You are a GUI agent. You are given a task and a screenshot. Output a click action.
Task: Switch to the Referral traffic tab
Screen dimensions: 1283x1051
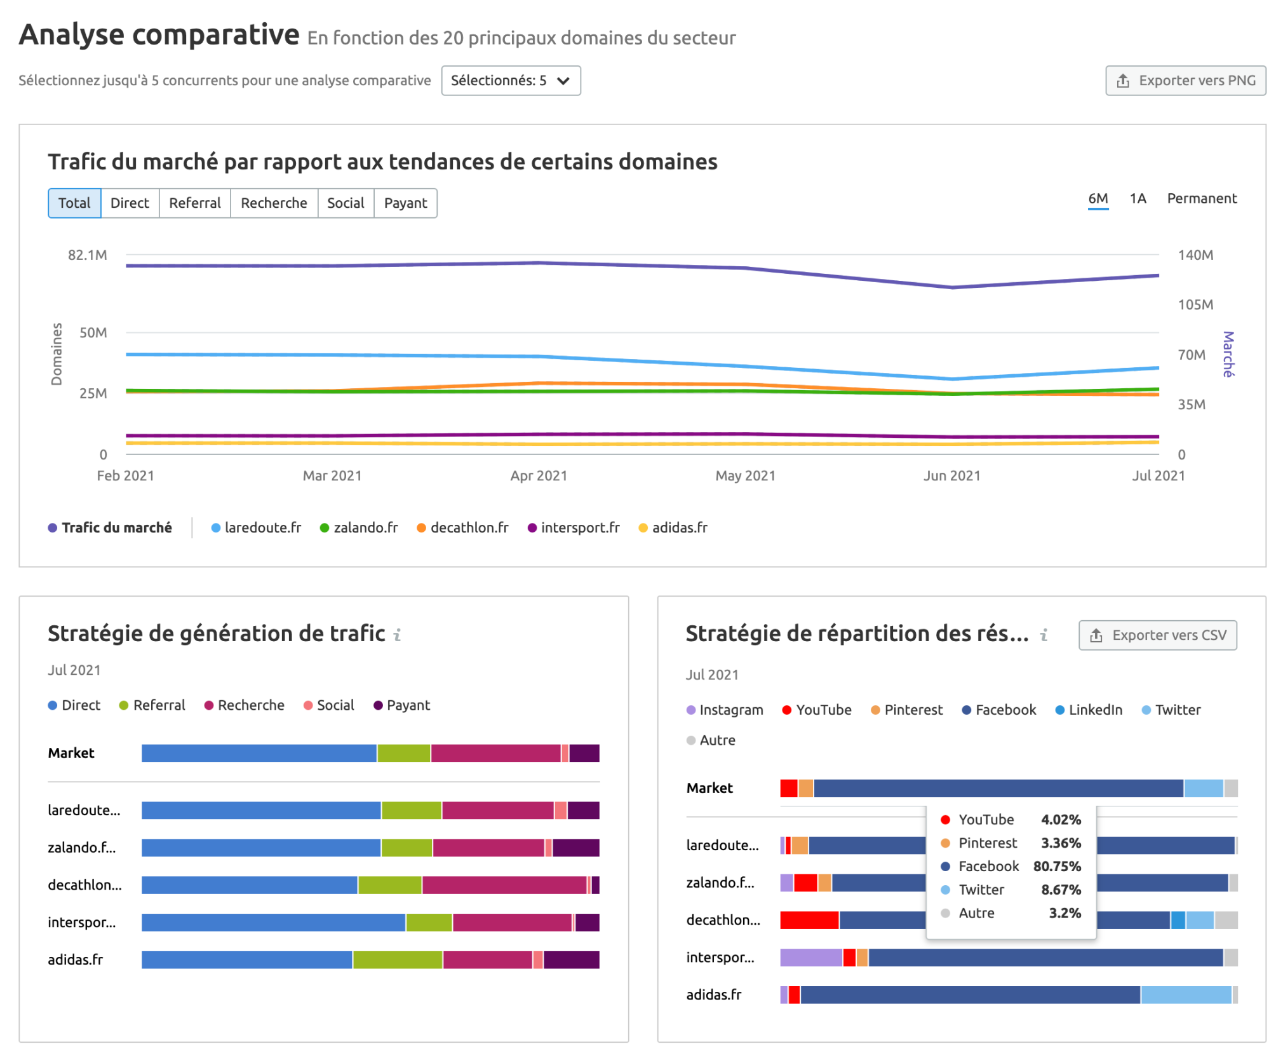[194, 203]
